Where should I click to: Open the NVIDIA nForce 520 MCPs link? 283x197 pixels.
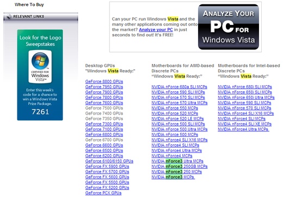click(175, 113)
